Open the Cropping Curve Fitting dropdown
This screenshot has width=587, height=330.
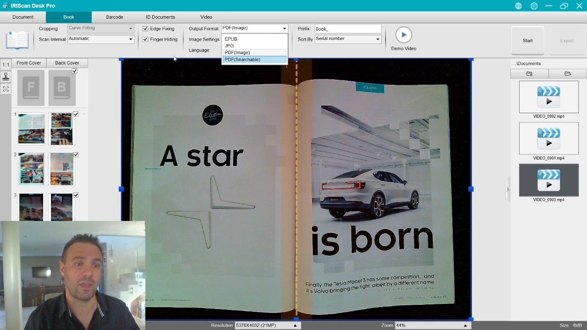100,28
